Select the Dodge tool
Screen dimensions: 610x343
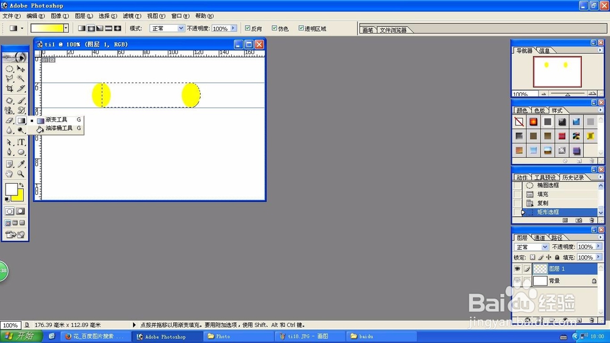click(21, 131)
